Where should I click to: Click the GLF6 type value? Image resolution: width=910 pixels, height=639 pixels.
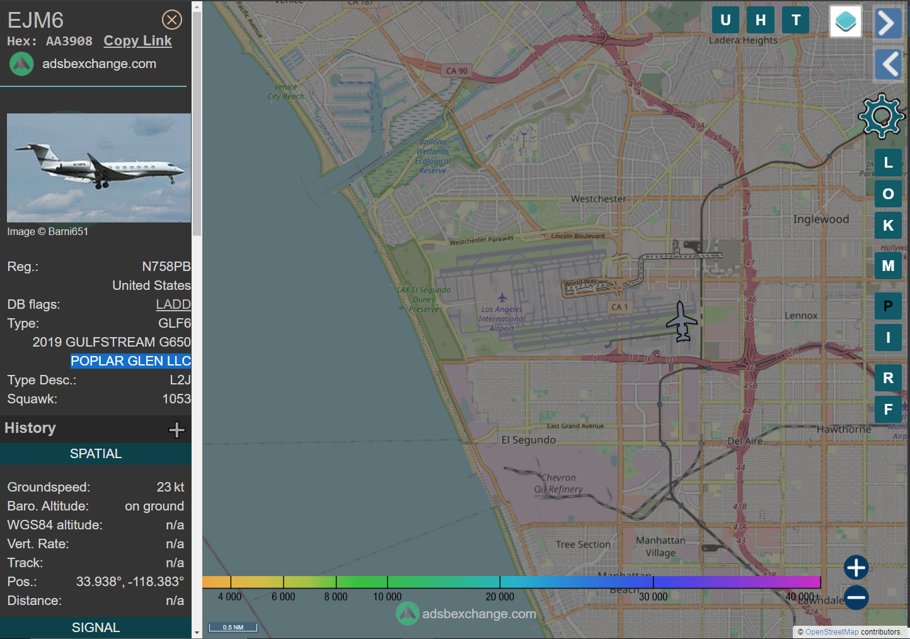click(x=175, y=323)
